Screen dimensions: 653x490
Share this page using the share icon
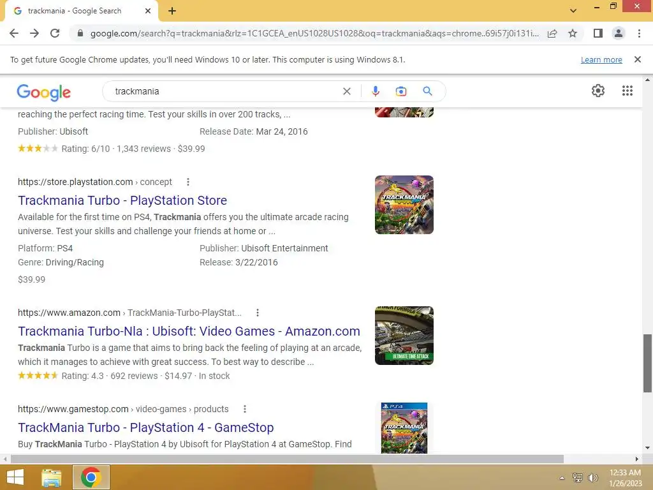[x=552, y=33]
